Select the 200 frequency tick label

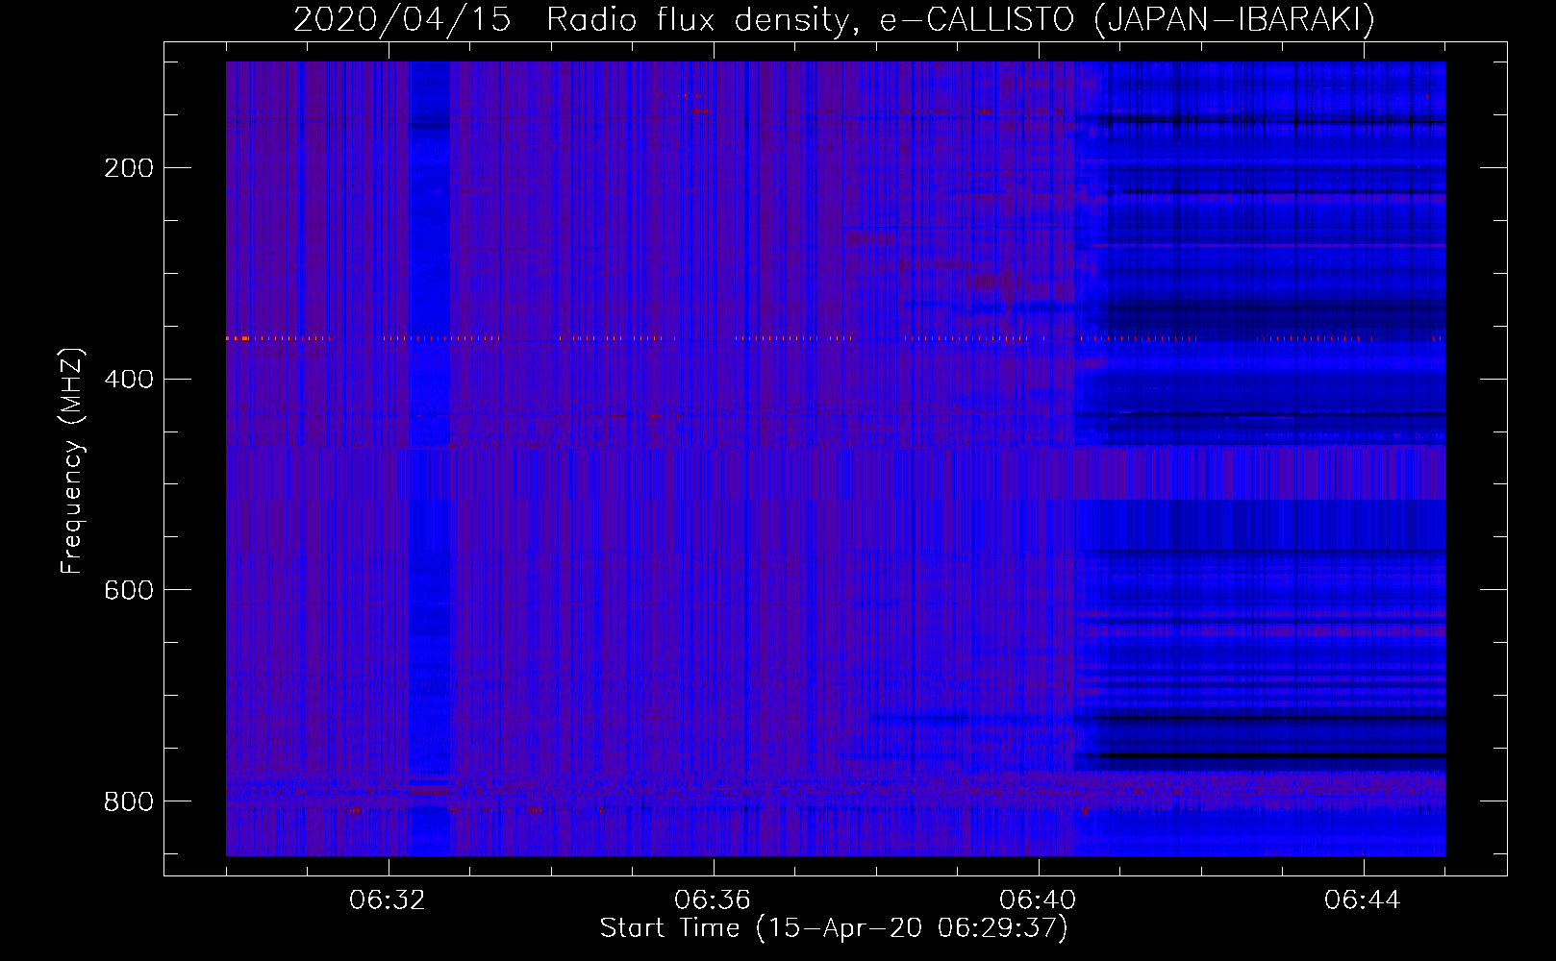129,168
